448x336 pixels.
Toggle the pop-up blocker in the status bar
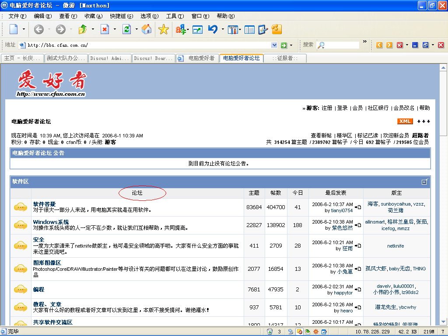coord(299,331)
